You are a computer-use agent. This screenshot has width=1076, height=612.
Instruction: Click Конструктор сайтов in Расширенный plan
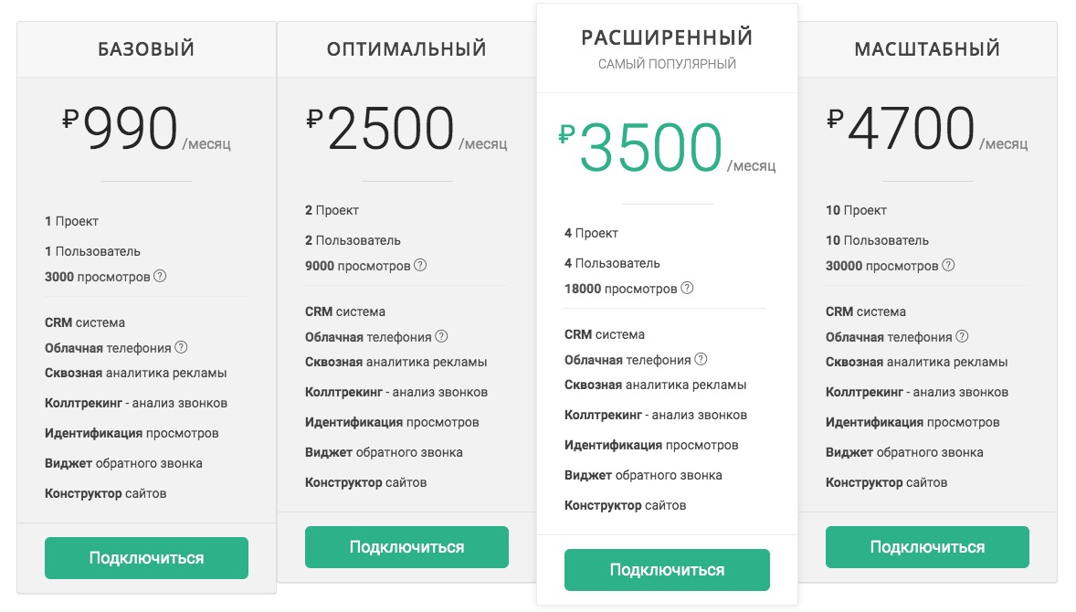[x=625, y=505]
